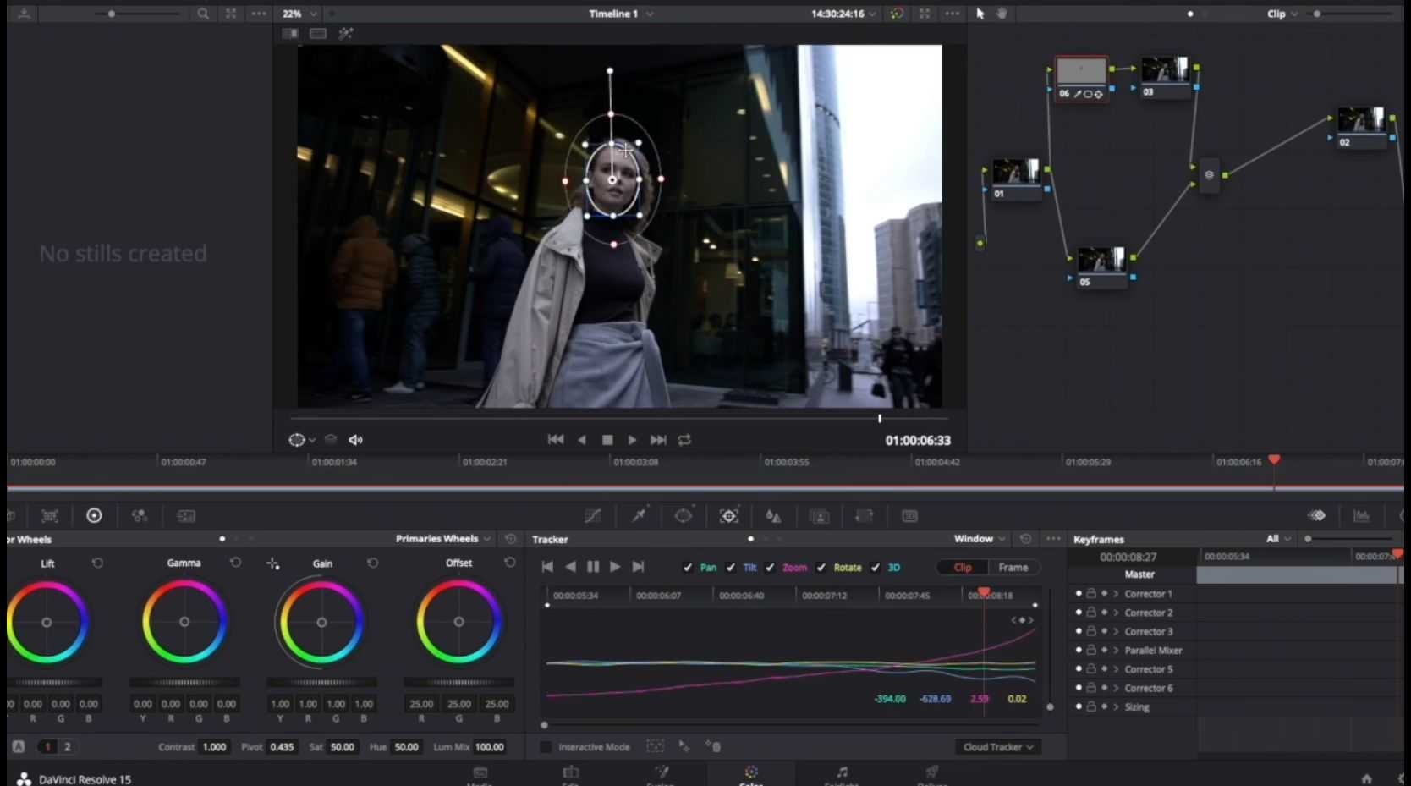The image size is (1411, 786).
Task: Toggle loop playback in the viewer
Action: point(684,440)
